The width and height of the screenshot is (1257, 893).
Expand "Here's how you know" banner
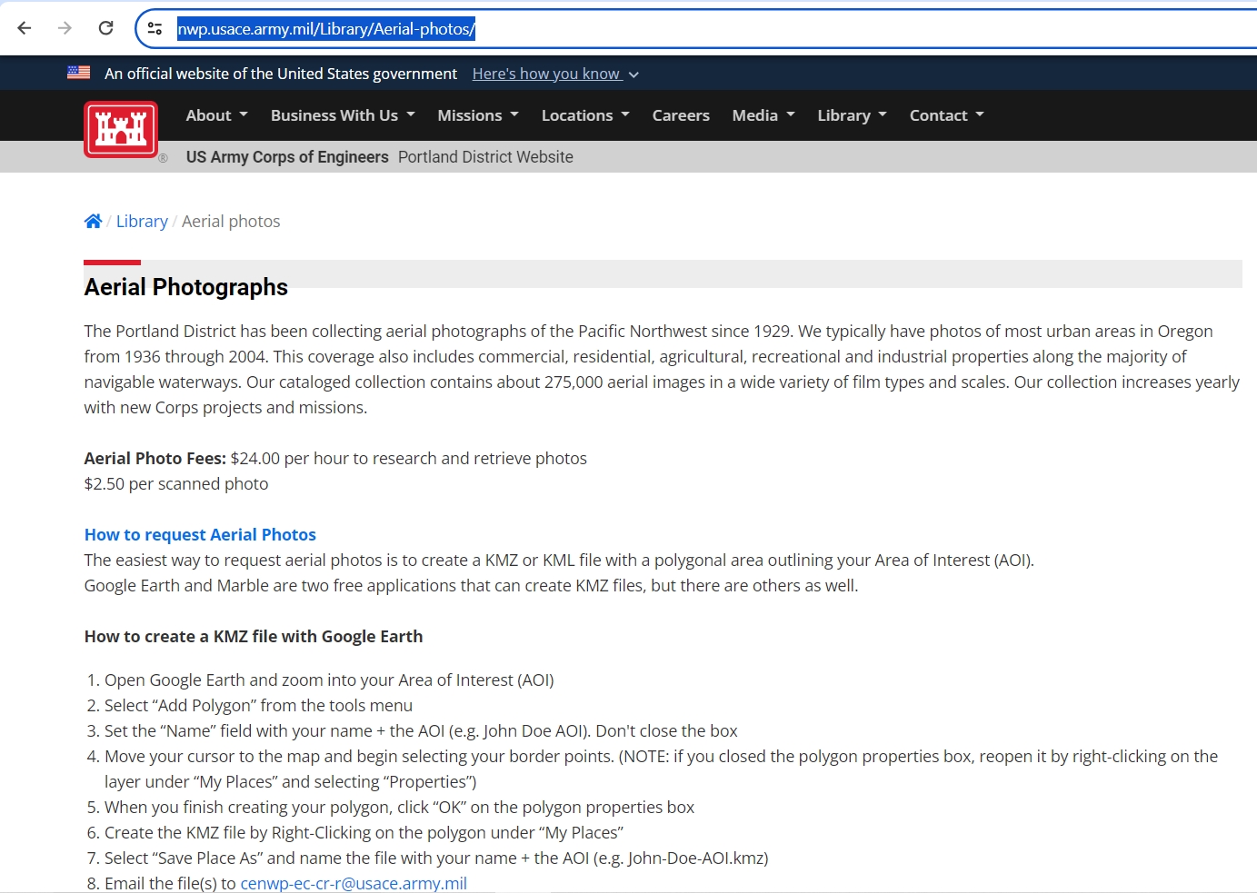coord(554,74)
